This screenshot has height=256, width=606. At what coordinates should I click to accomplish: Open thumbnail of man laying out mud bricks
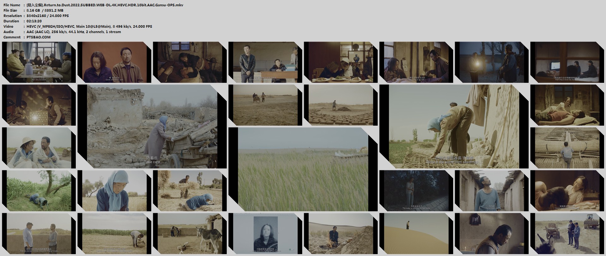point(341,105)
